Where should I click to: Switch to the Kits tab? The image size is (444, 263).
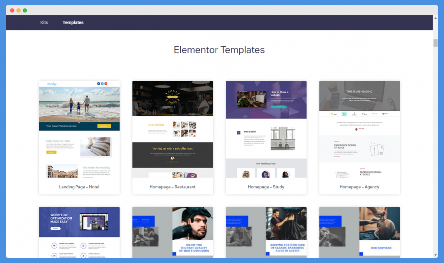point(44,22)
